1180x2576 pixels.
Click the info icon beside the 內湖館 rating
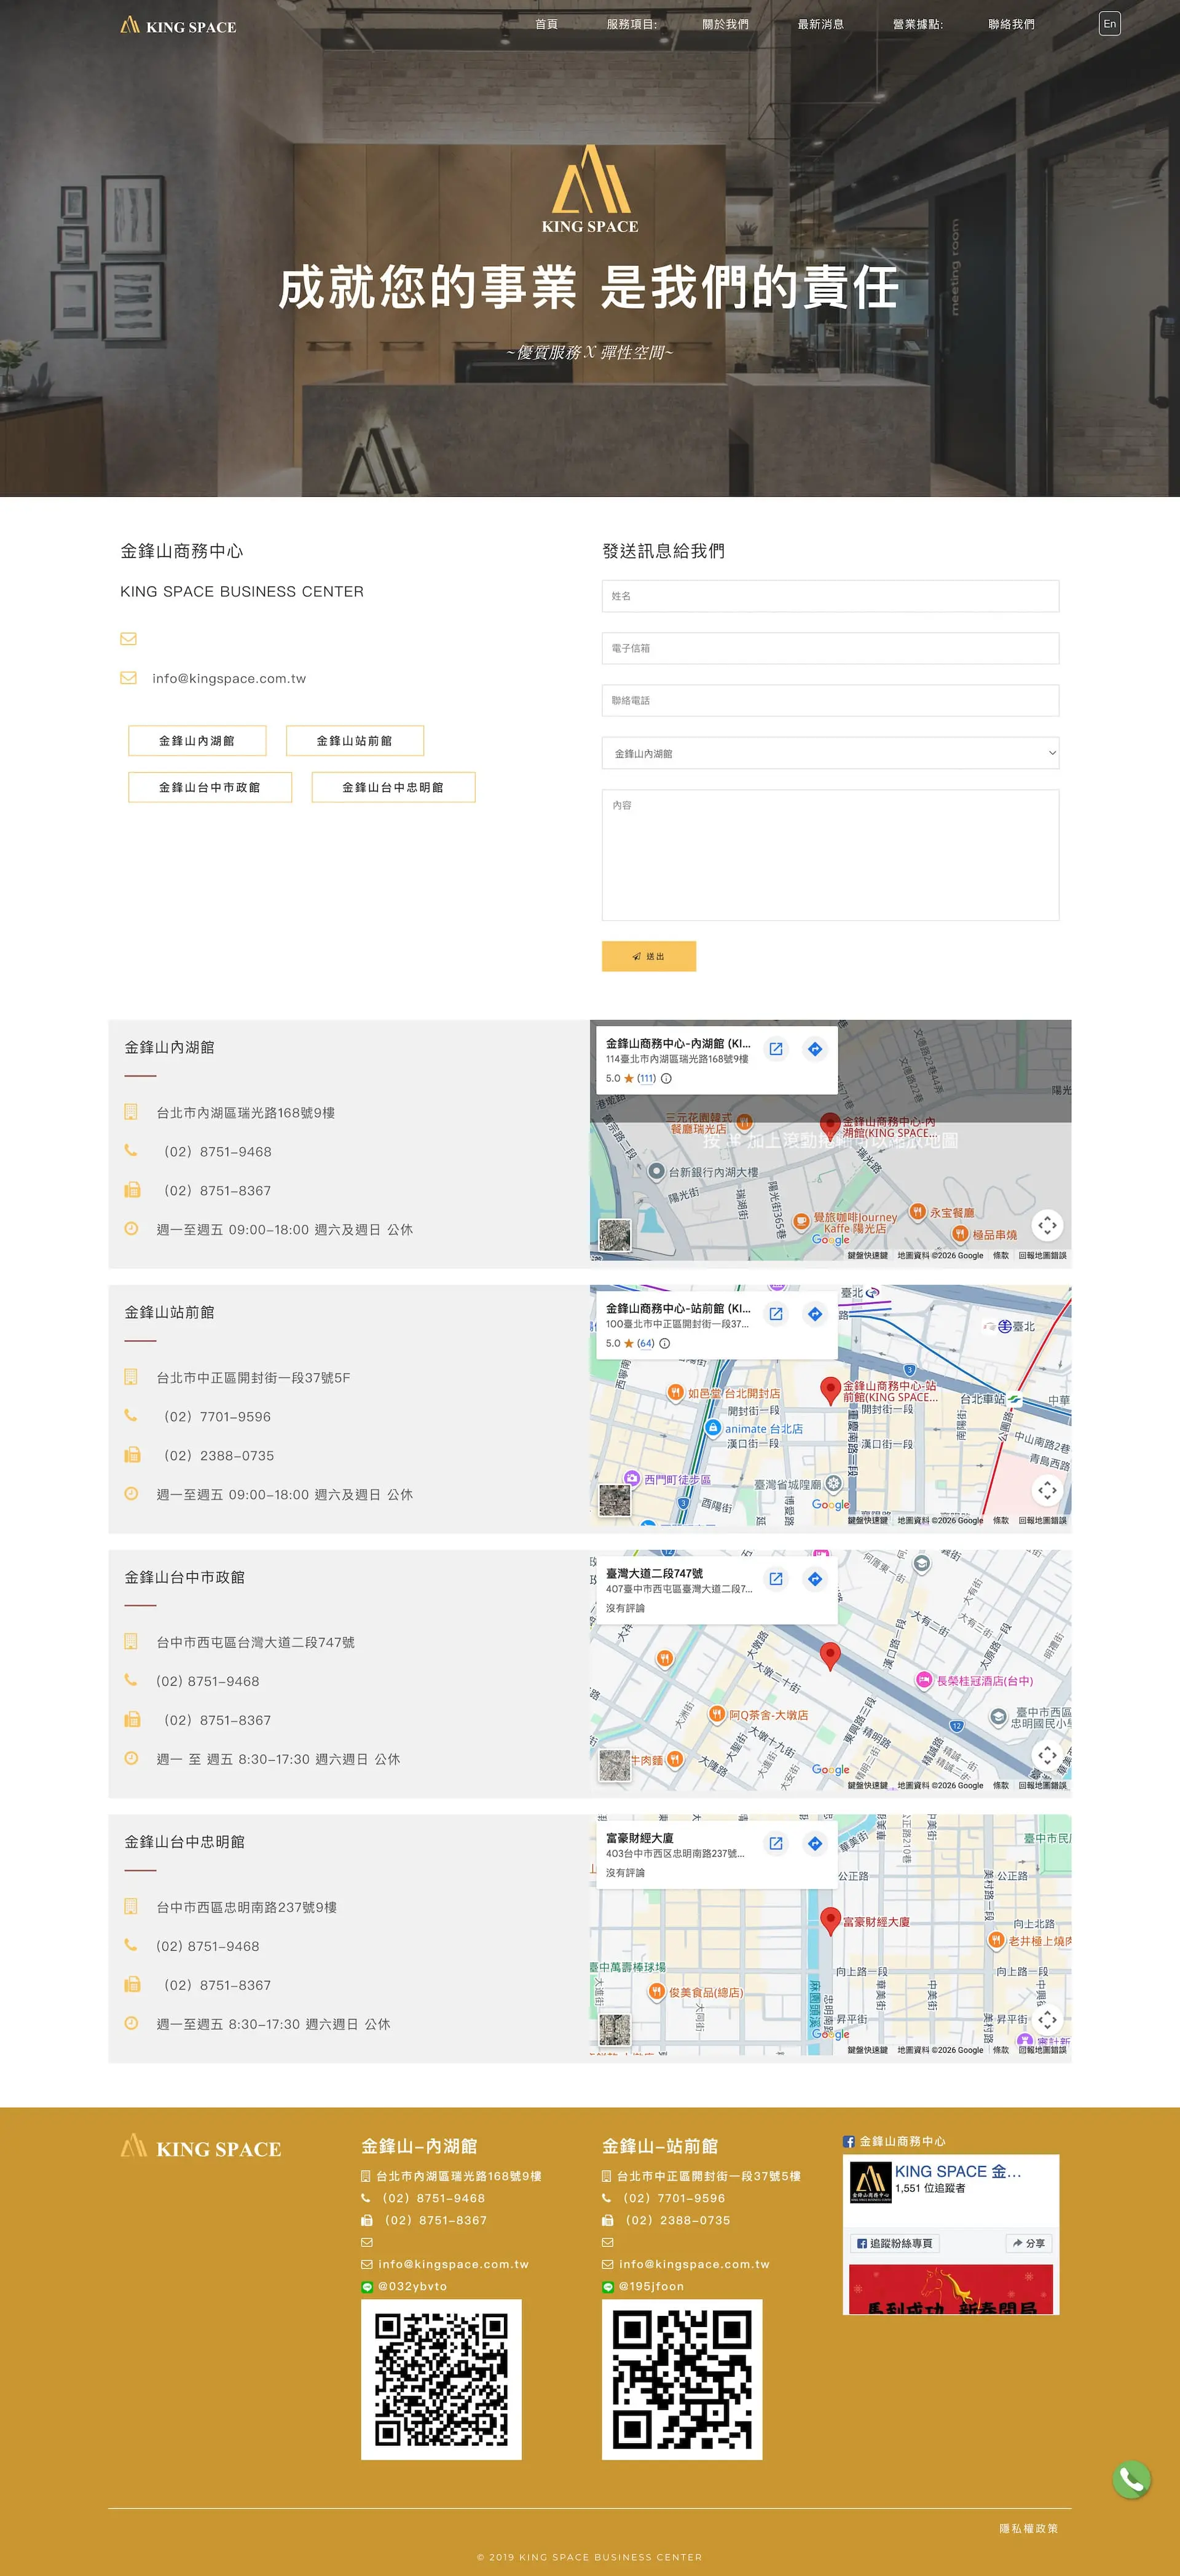pos(667,1078)
